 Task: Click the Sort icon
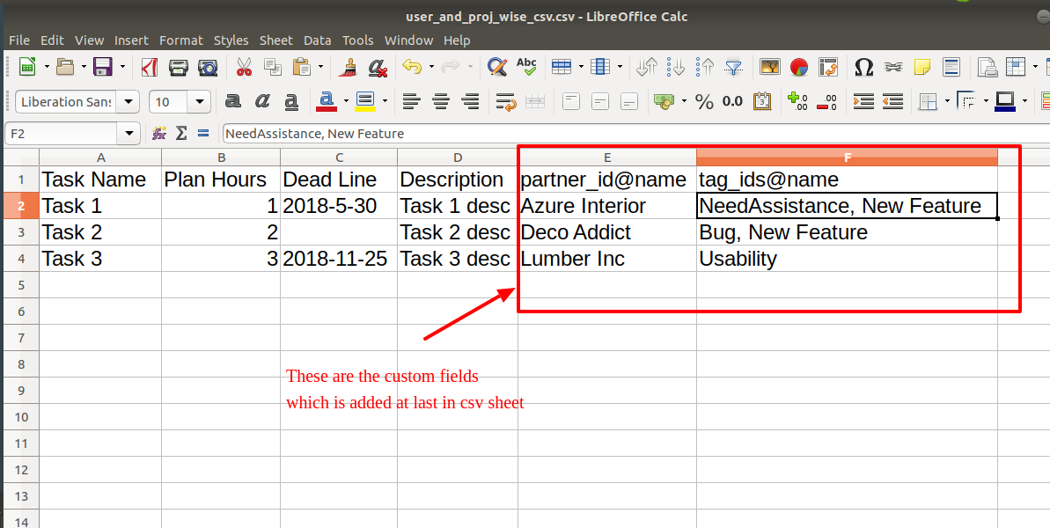[647, 66]
